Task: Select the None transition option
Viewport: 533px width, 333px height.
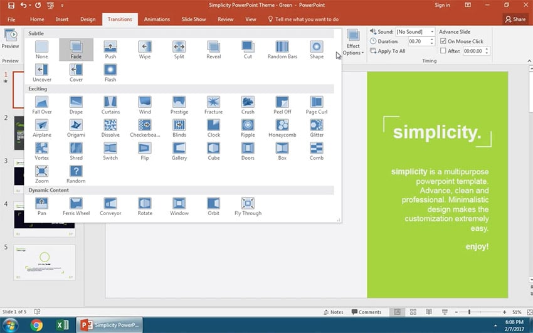Action: [42, 50]
